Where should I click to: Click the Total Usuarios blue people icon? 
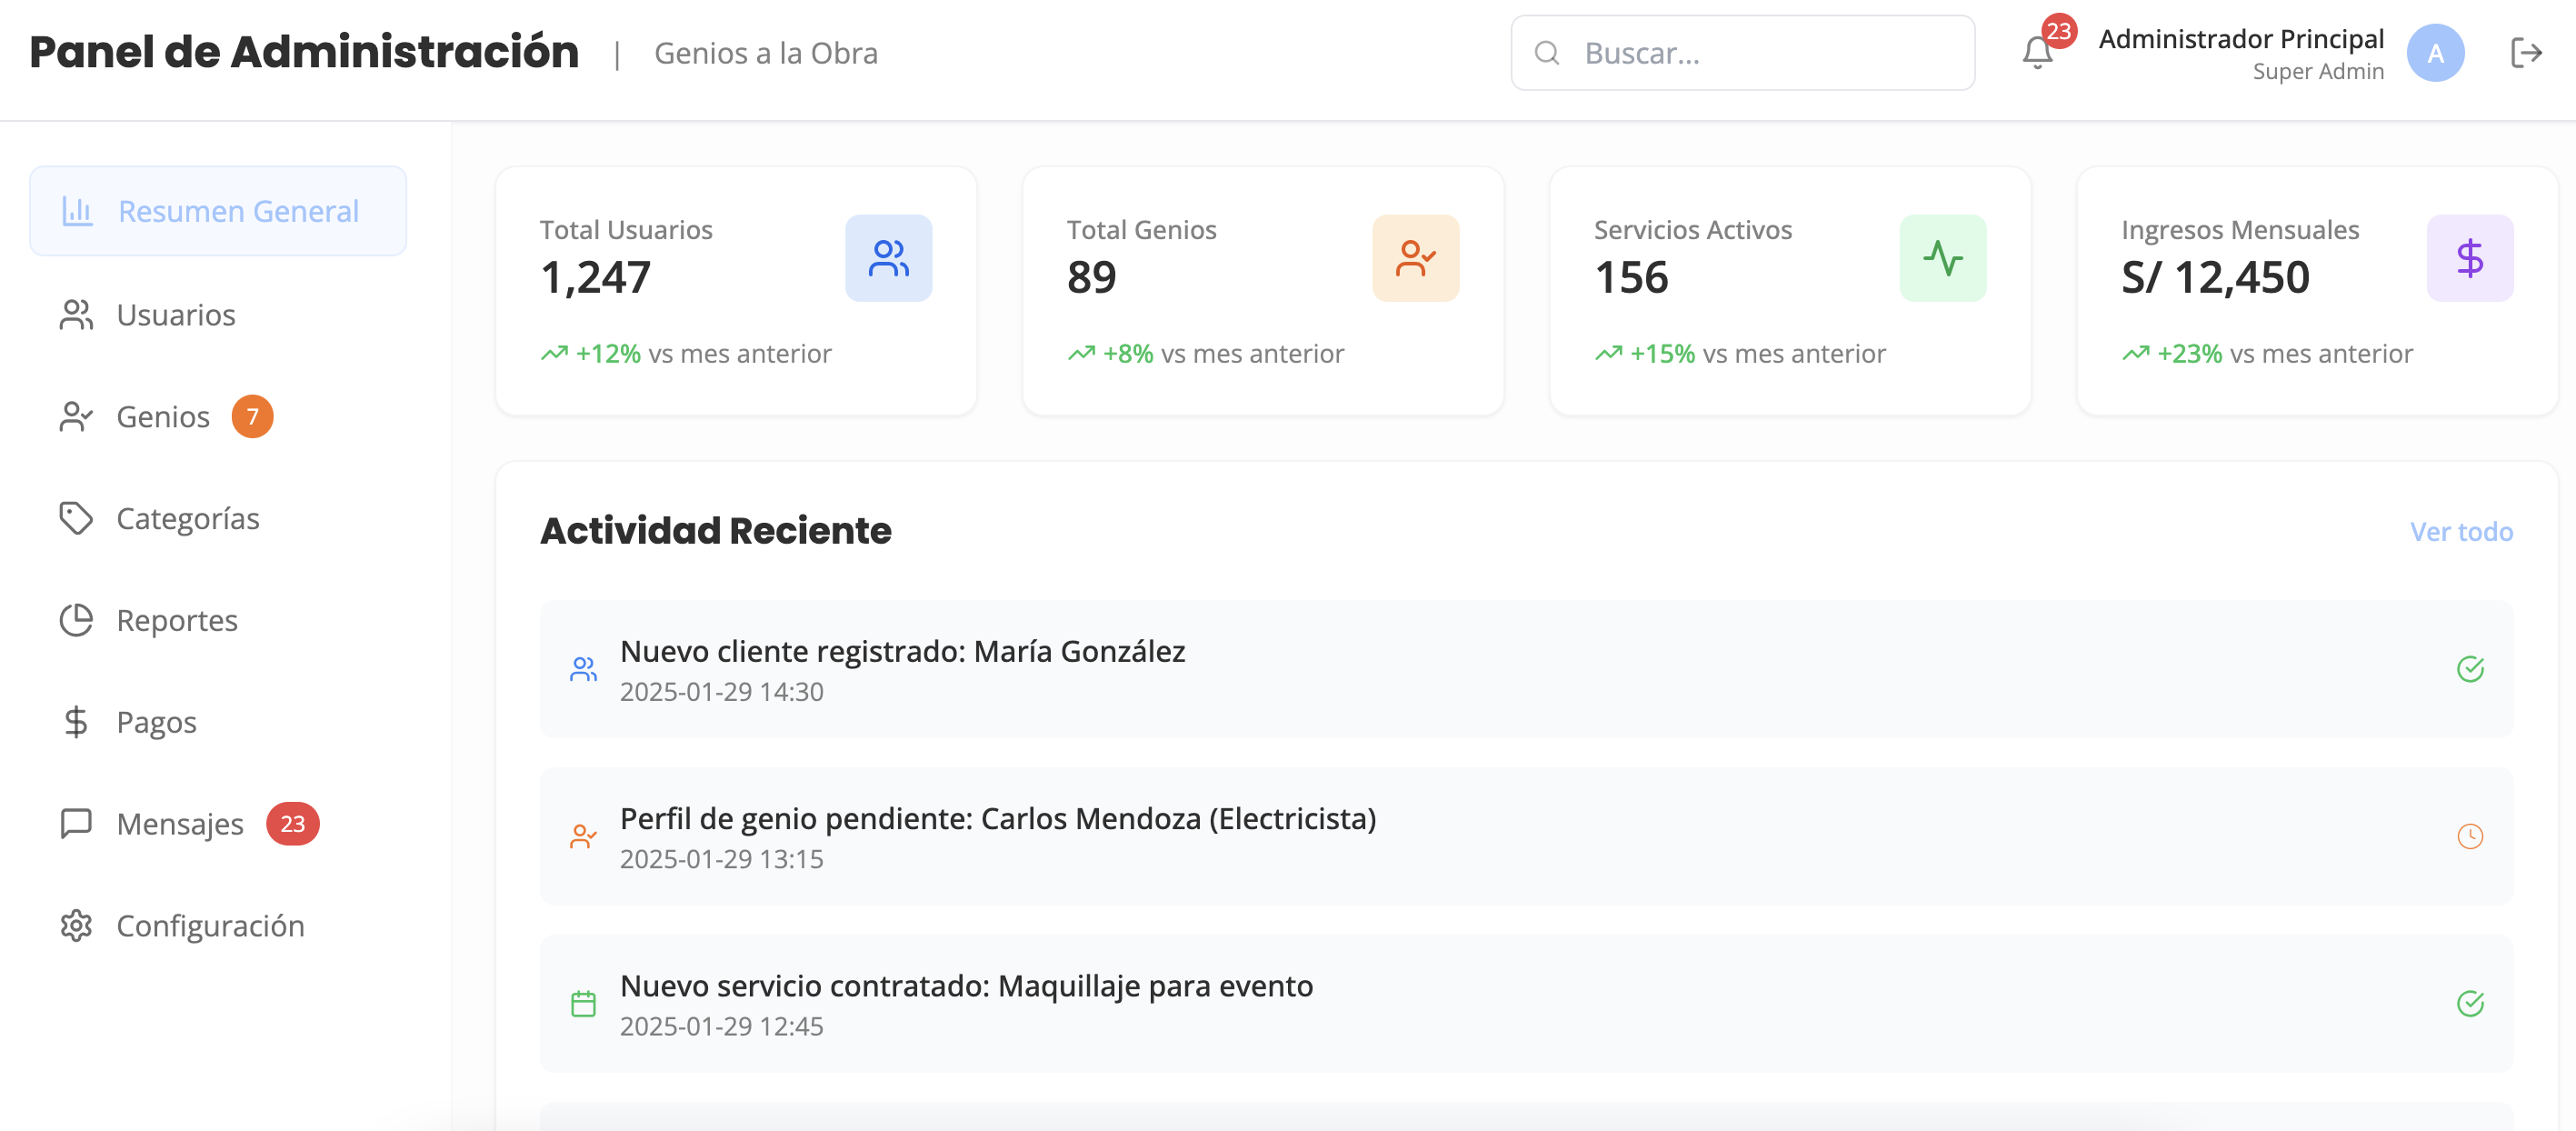pos(888,258)
